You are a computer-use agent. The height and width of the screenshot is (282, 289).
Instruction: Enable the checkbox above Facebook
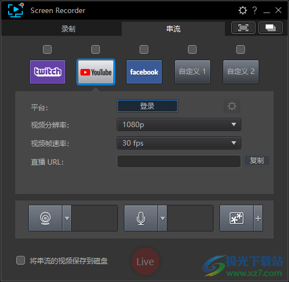click(x=144, y=49)
